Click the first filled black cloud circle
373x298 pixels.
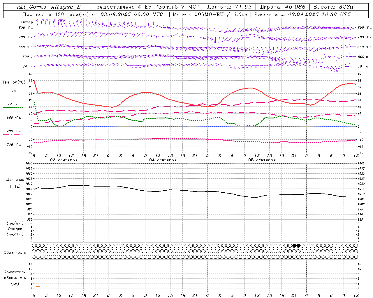(x=294, y=246)
